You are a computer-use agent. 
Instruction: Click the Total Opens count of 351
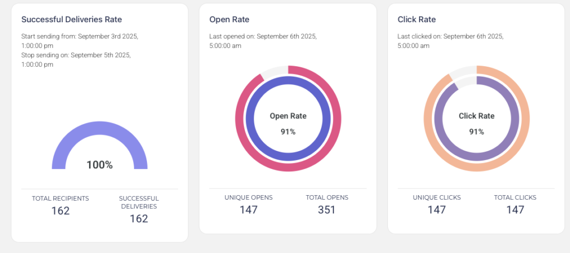327,210
